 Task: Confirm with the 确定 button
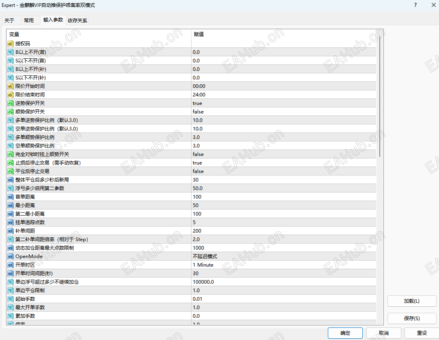pyautogui.click(x=345, y=333)
